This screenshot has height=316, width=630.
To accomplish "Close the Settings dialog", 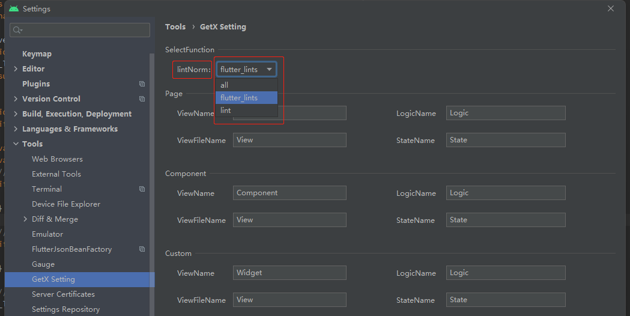I will click(611, 8).
